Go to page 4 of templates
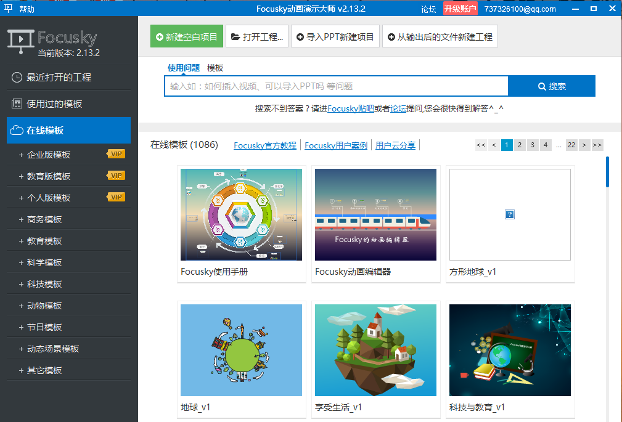622x422 pixels. coord(546,145)
